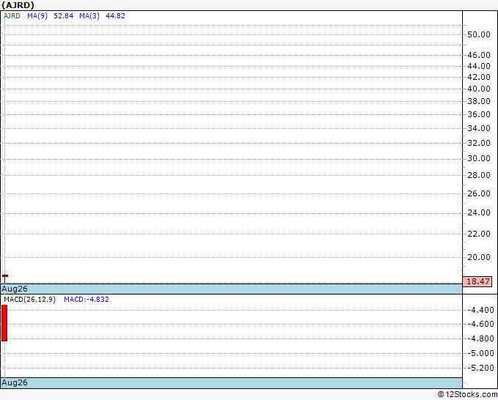
Task: Click the 26.00 price axis label
Action: (479, 193)
